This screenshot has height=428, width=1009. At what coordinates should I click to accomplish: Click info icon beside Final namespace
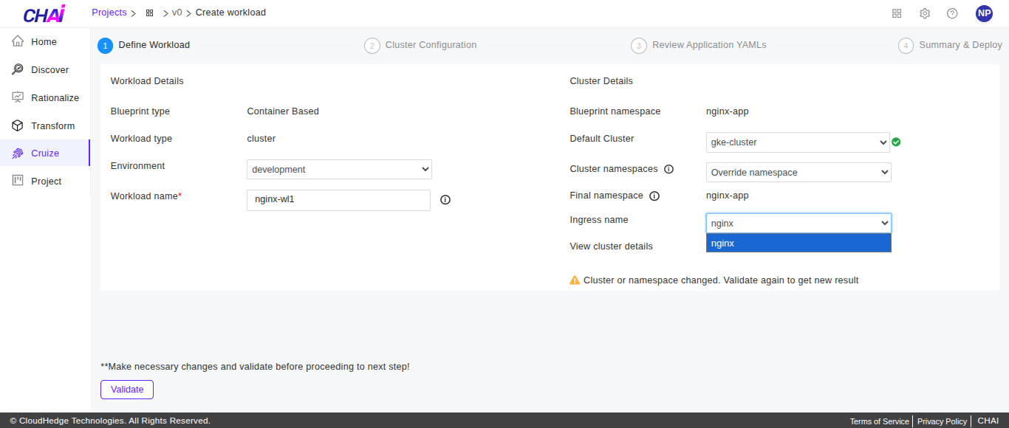654,196
